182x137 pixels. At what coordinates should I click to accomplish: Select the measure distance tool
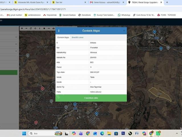49,28
